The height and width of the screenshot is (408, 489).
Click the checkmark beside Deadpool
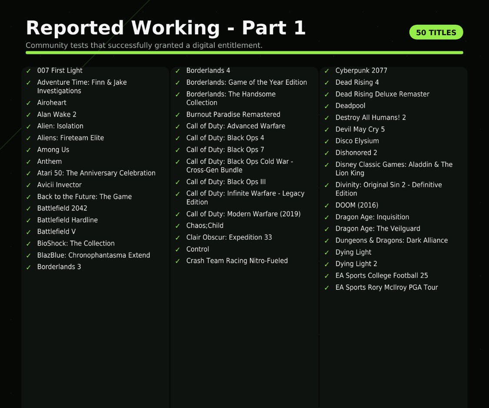coord(326,106)
